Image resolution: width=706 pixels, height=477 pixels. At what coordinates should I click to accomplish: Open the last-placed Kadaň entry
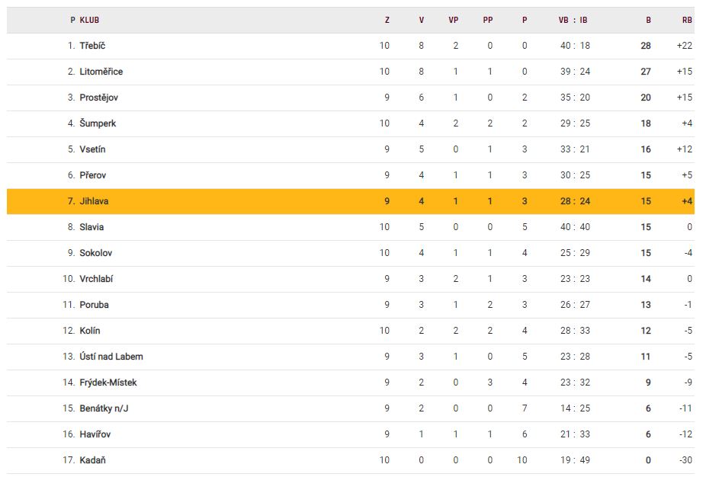point(91,460)
